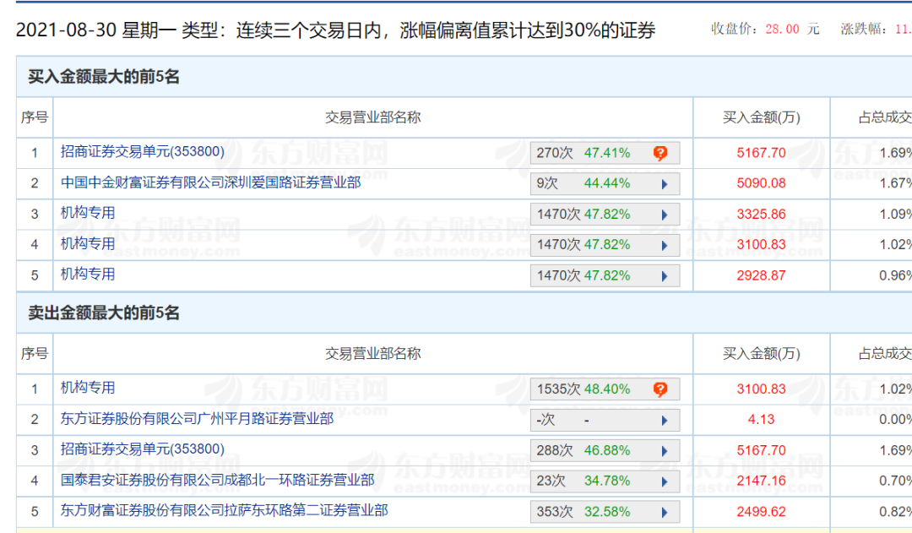Open 东方财富证券 拉萨东环路第二证券营业部 link
The image size is (912, 533).
click(224, 510)
